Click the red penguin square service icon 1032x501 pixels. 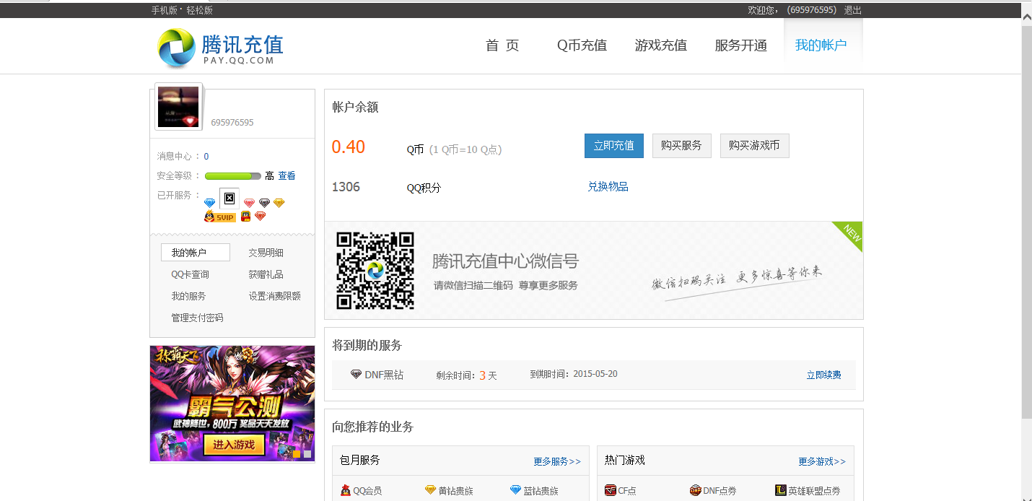point(245,216)
